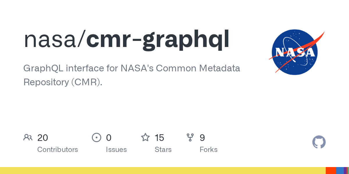The height and width of the screenshot is (174, 349).
Task: Click the 15 stars count
Action: pos(160,137)
